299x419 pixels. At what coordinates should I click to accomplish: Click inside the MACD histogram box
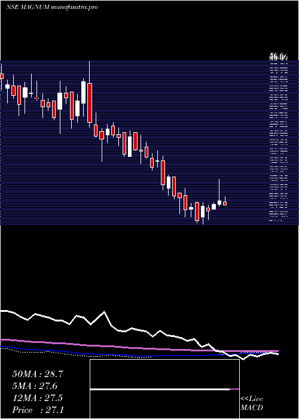164,389
